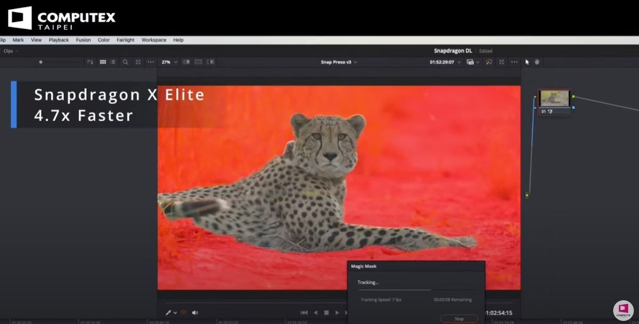Click the Magic Mask tracking progress bar

[415, 290]
